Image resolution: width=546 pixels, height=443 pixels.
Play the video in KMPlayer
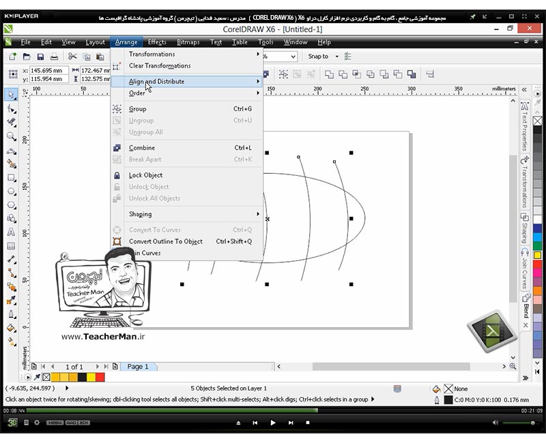click(x=272, y=423)
